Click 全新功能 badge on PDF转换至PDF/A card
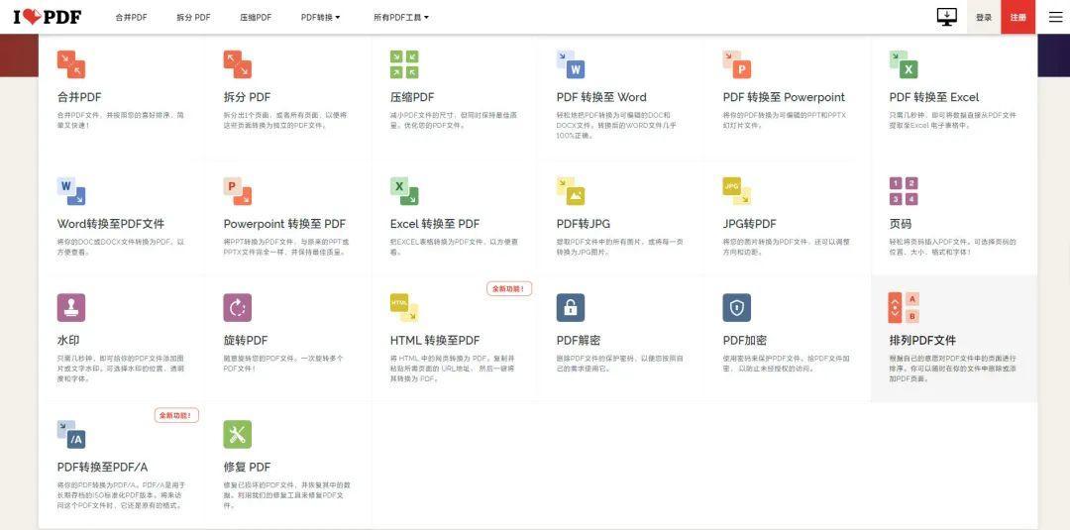 (x=176, y=415)
